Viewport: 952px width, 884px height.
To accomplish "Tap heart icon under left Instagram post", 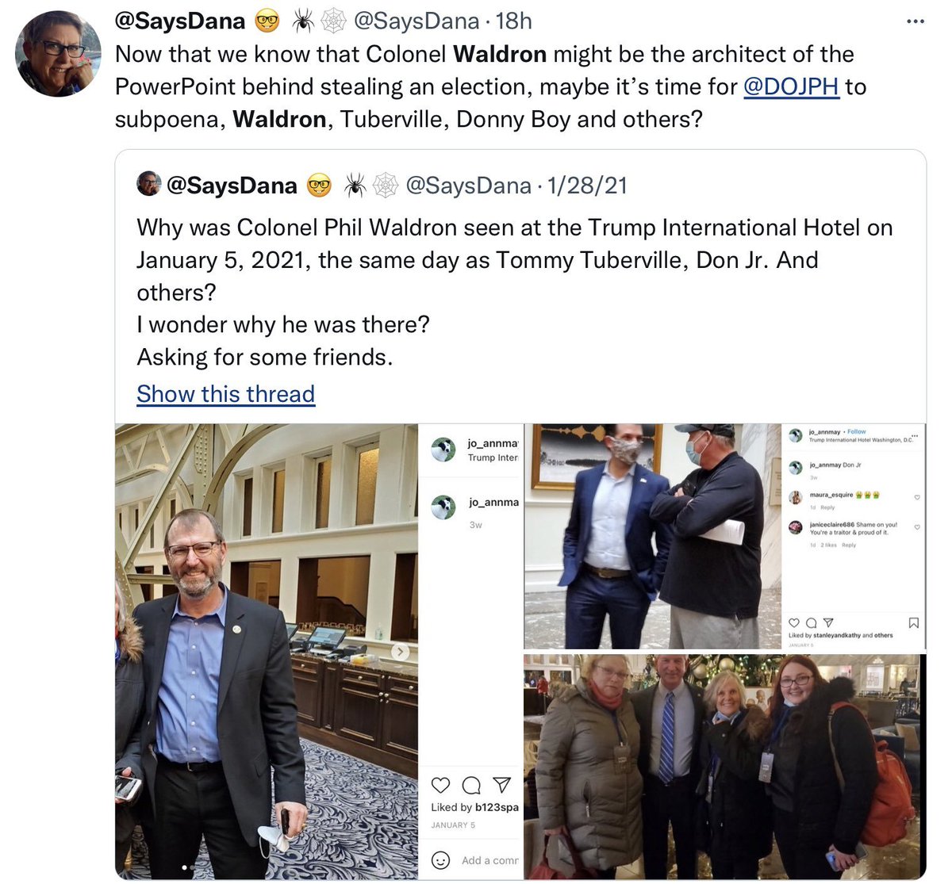I will click(x=440, y=785).
